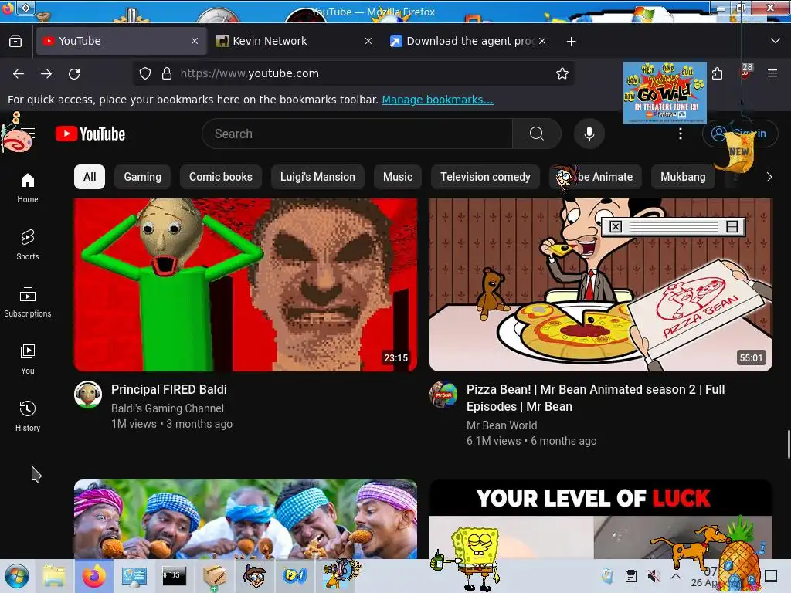Open Pizza Bean! Mr Bean video title

coord(596,398)
